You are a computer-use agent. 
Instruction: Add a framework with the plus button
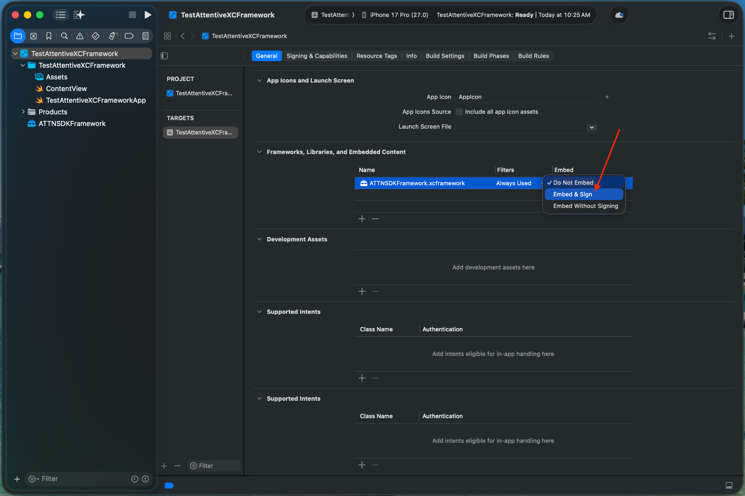click(x=362, y=219)
